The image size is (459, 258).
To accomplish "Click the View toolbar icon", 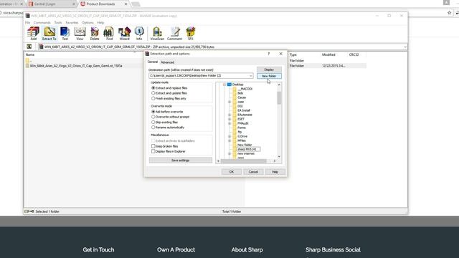I will (x=80, y=34).
